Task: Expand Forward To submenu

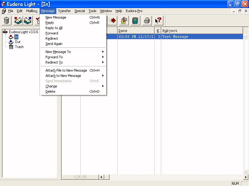Action: pyautogui.click(x=73, y=57)
